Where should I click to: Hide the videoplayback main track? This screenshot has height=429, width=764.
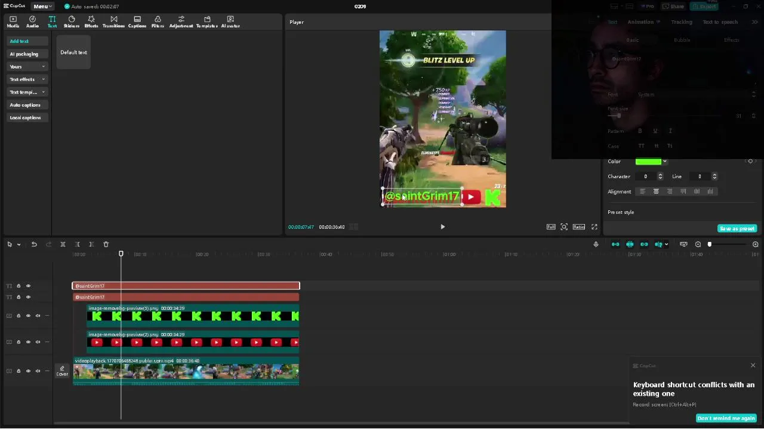pyautogui.click(x=28, y=371)
